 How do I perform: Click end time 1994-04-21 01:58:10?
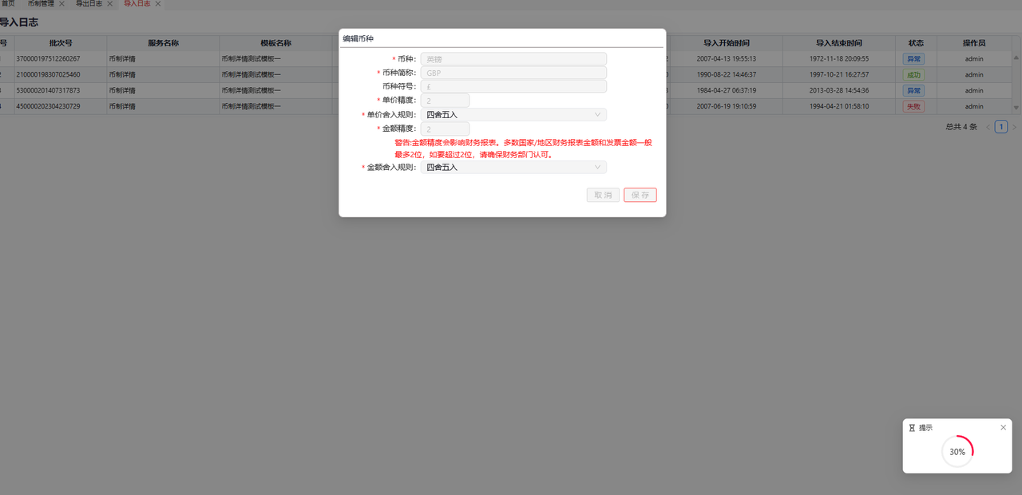pyautogui.click(x=839, y=107)
